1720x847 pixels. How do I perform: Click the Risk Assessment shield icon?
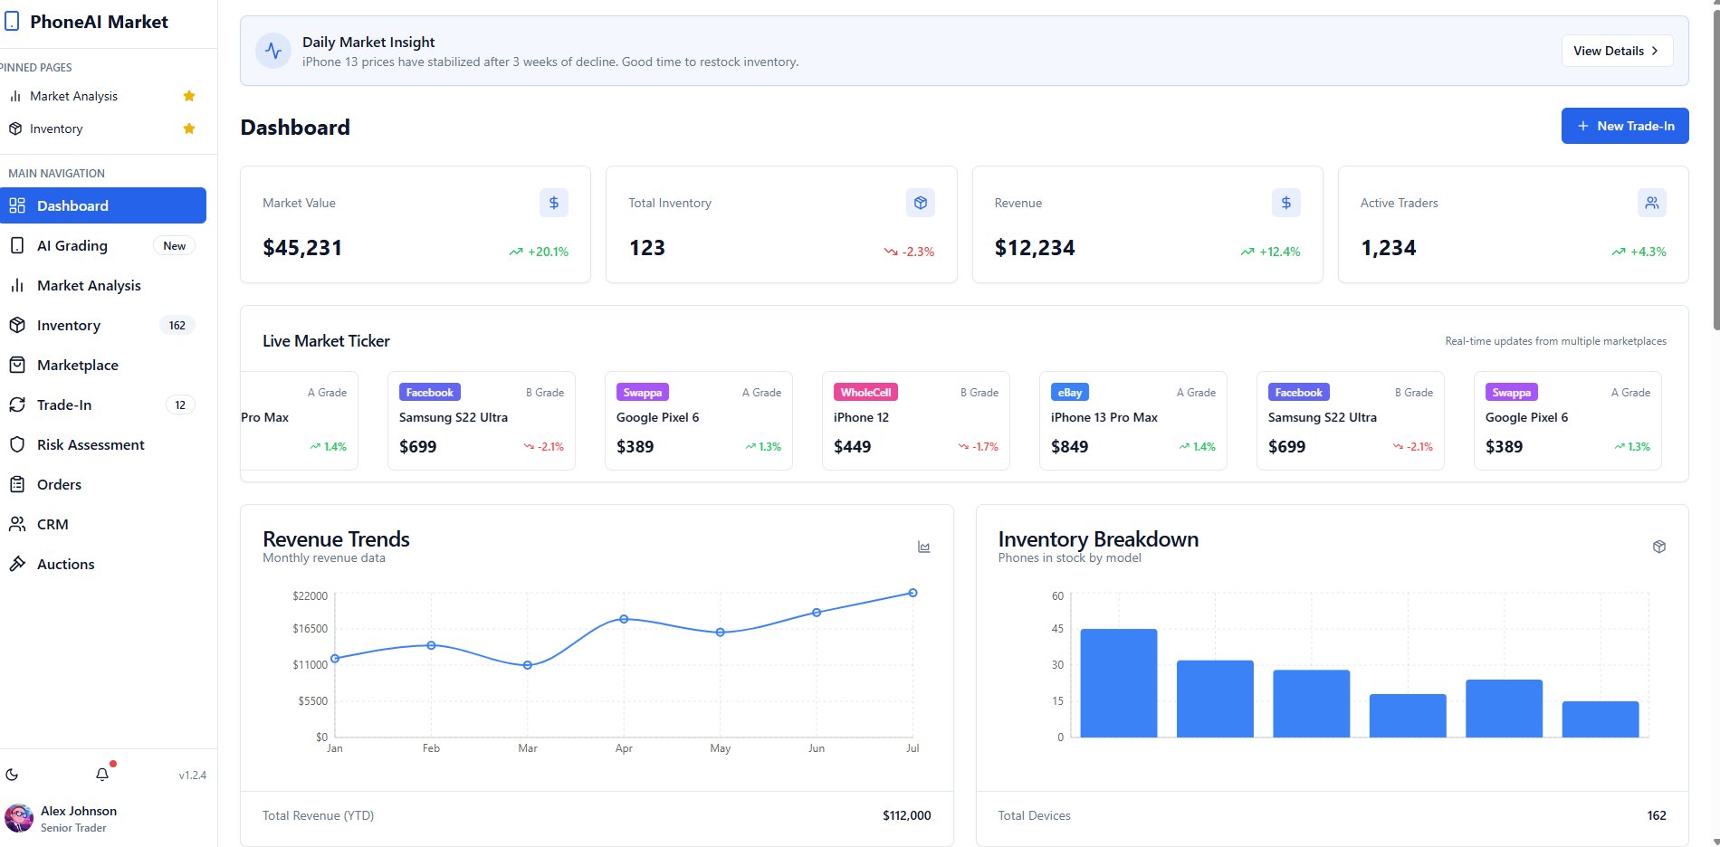[16, 444]
